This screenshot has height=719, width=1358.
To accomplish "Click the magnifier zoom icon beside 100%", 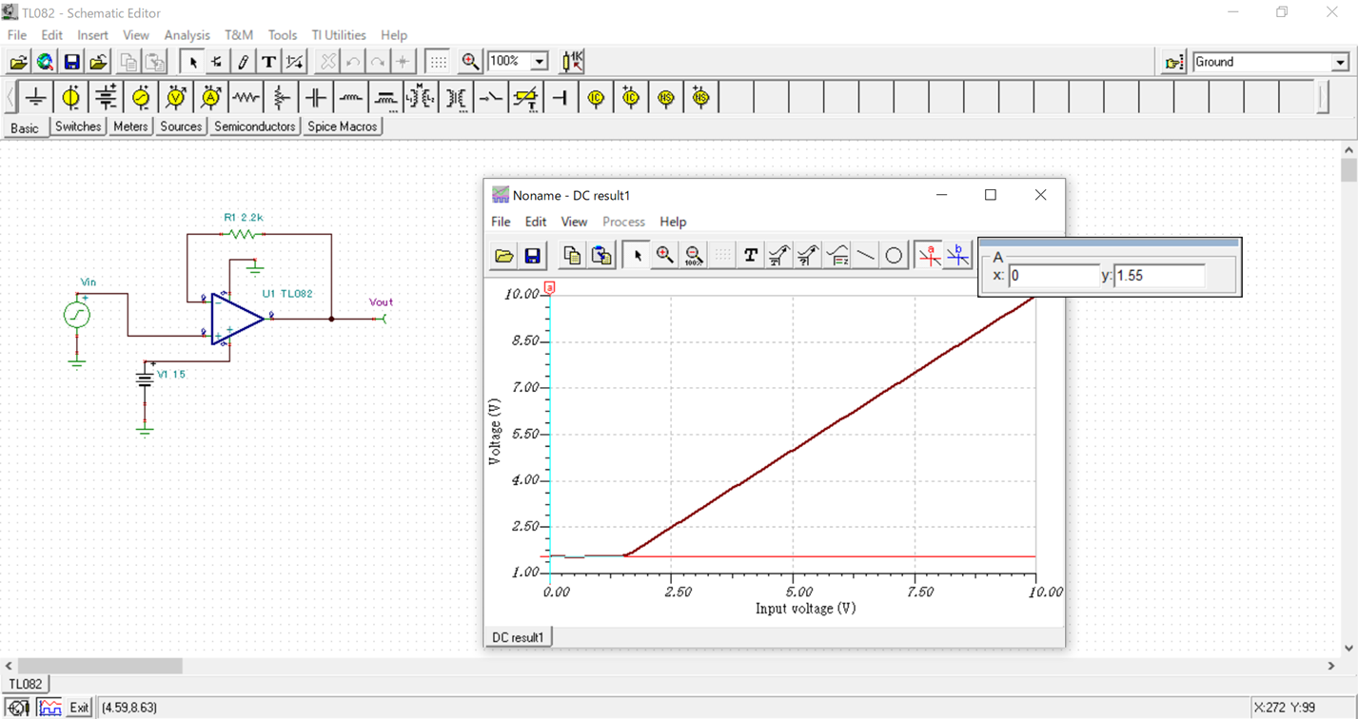I will (x=470, y=62).
